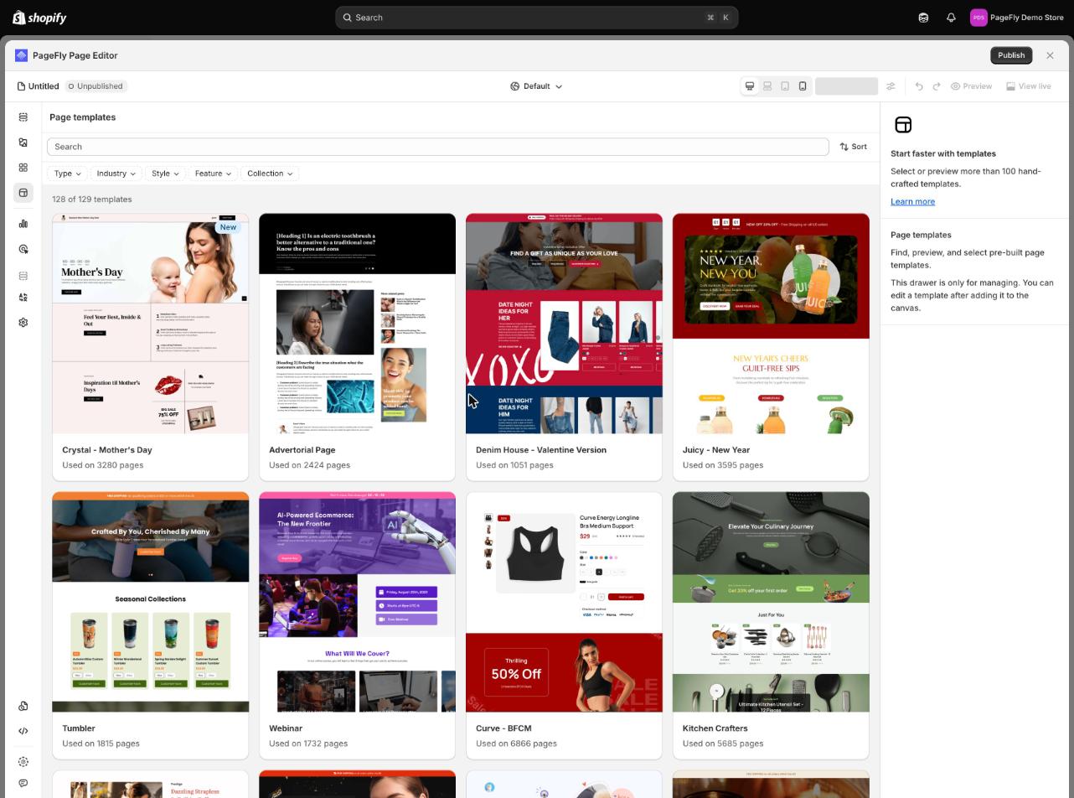This screenshot has height=798, width=1074.
Task: Switch to tablet device view
Action: (785, 86)
